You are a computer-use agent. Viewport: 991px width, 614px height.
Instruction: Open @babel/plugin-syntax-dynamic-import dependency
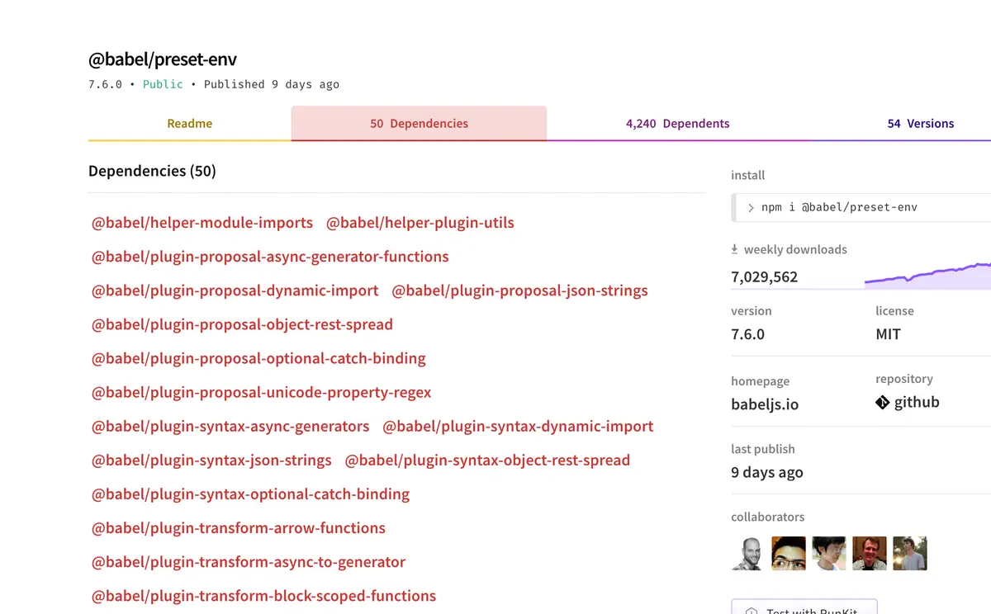tap(518, 427)
